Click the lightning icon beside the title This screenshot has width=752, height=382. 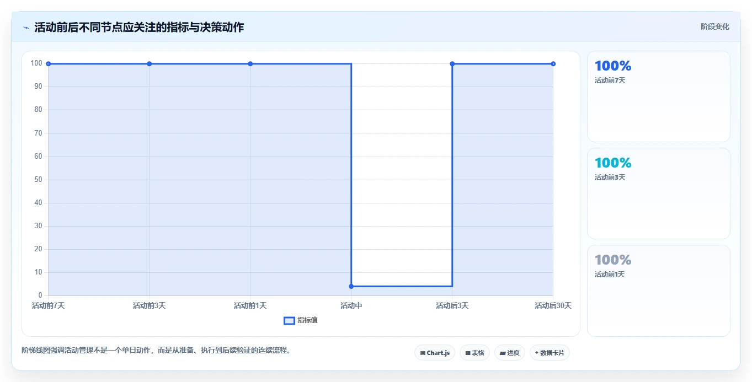click(x=26, y=28)
